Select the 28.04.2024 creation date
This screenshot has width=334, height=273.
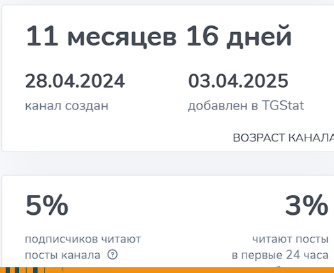click(x=75, y=81)
